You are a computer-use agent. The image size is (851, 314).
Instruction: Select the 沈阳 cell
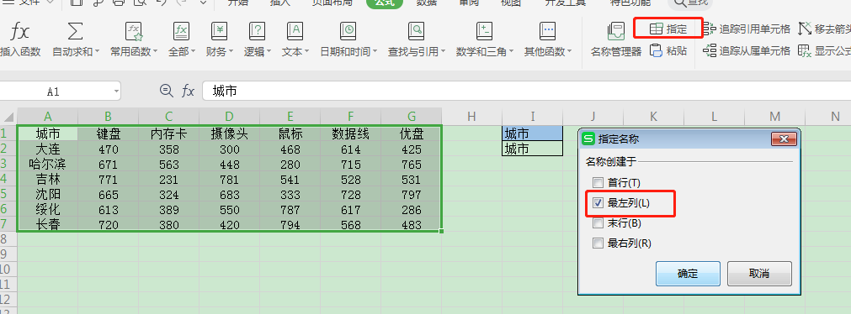[48, 194]
